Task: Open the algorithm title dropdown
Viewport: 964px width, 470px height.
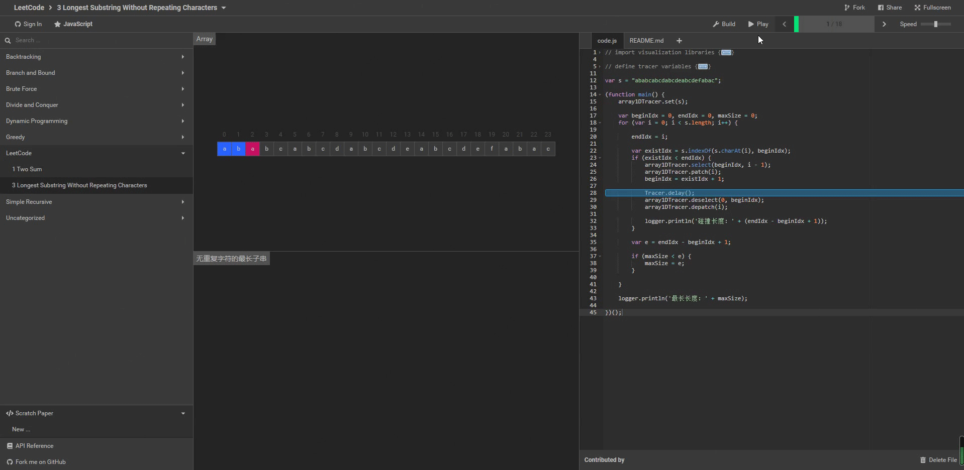Action: pos(224,8)
